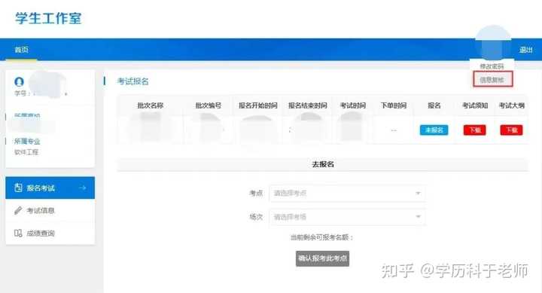Click the clipboard icon beside 报名考试
The image size is (542, 293).
click(x=18, y=188)
